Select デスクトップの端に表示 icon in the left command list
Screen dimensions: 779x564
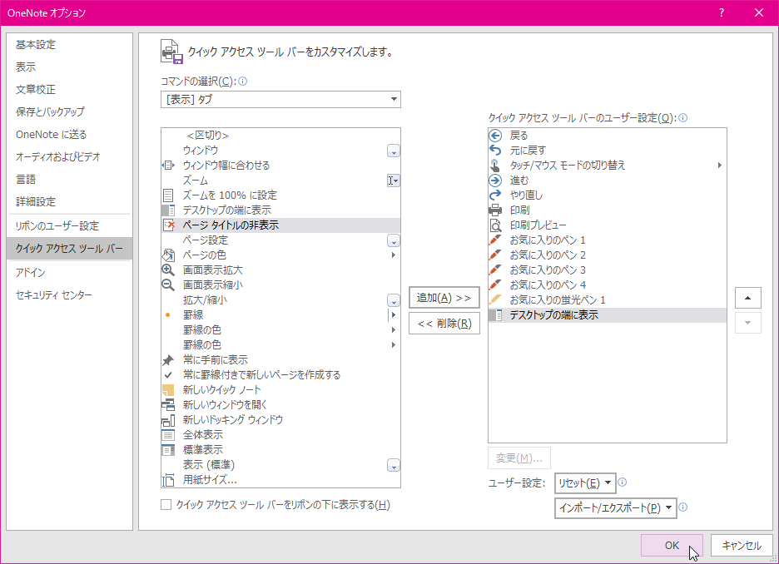click(168, 210)
